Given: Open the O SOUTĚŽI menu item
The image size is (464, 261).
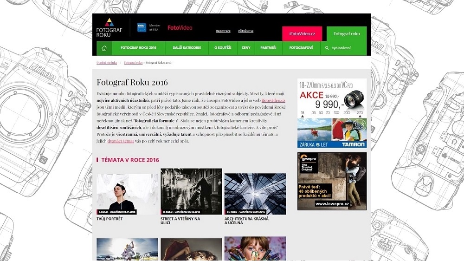Looking at the screenshot, I should pos(223,48).
